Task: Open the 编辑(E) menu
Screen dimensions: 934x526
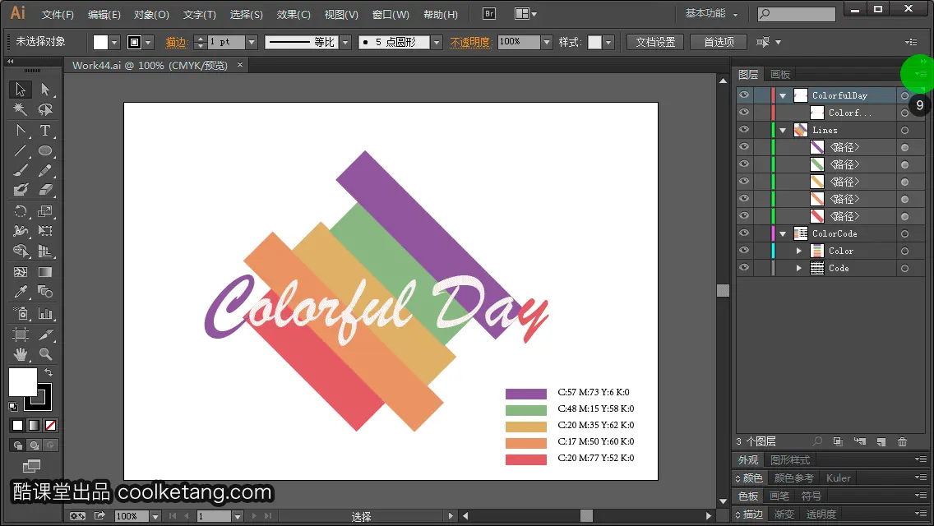Action: [x=104, y=14]
